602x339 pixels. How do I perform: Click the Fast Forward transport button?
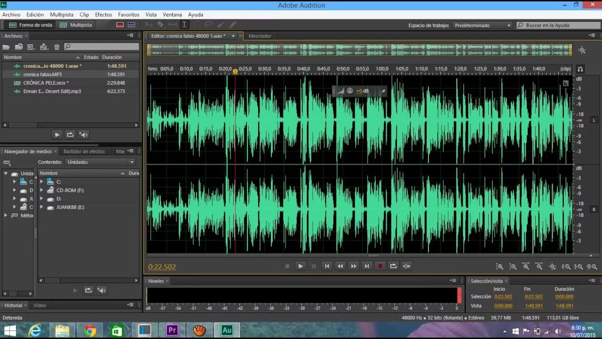[x=353, y=266]
